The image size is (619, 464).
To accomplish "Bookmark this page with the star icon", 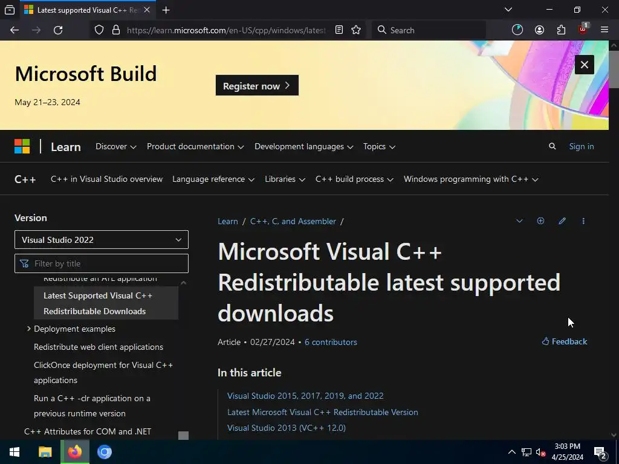I will coord(356,30).
